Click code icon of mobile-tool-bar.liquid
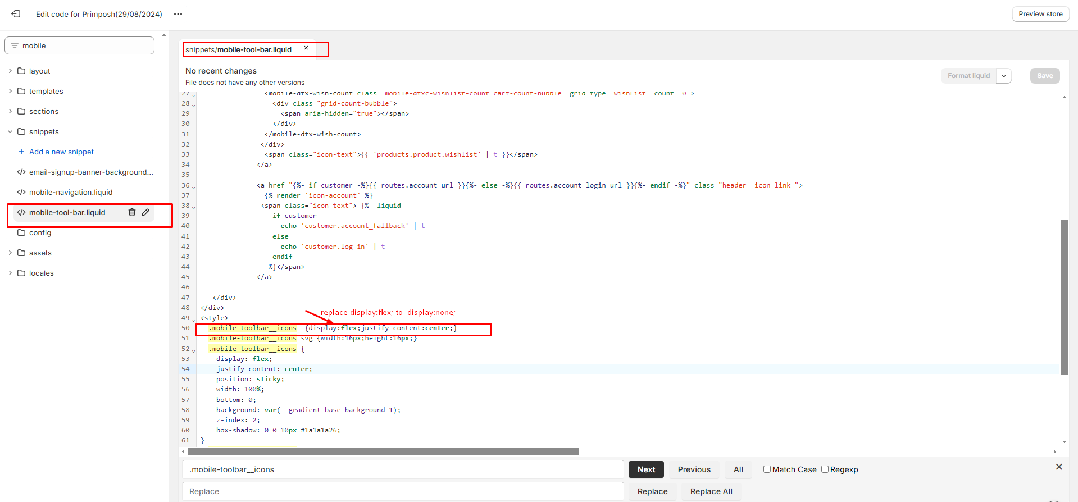The width and height of the screenshot is (1078, 502). (21, 212)
